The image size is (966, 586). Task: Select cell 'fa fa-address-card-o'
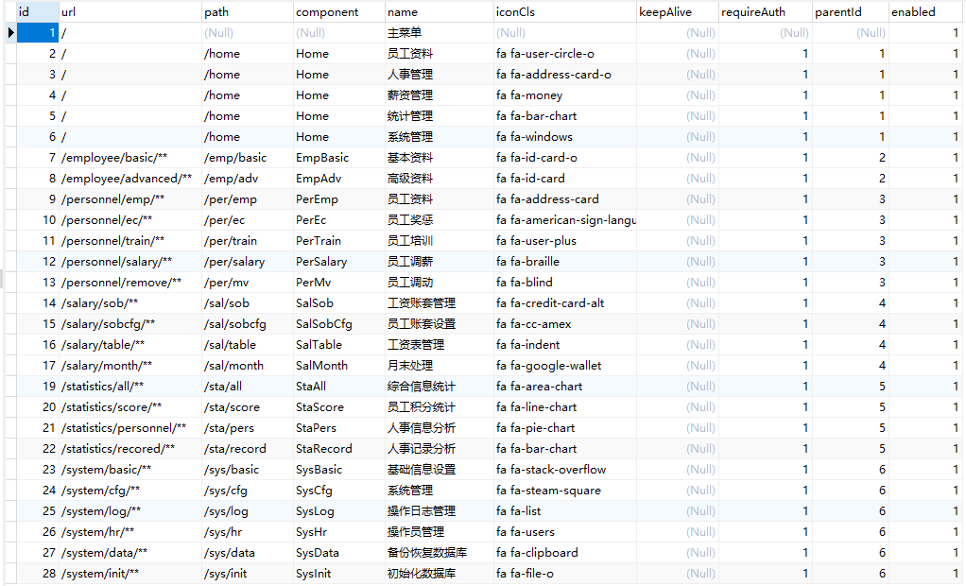point(565,75)
